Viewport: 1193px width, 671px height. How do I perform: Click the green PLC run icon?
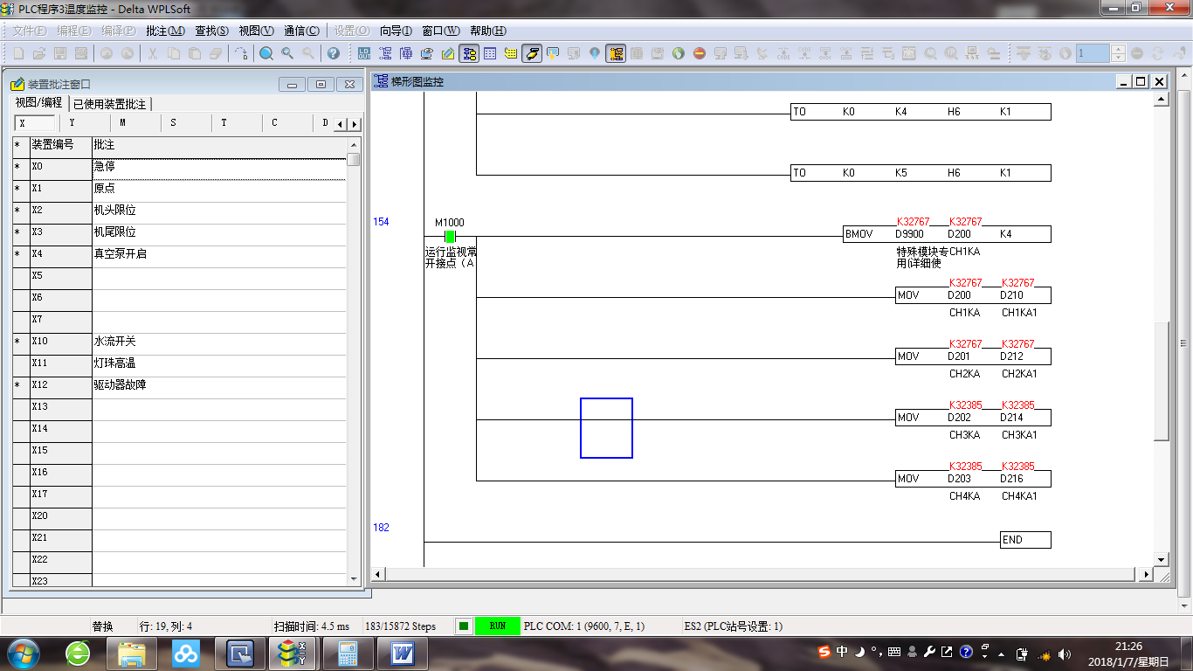click(679, 53)
